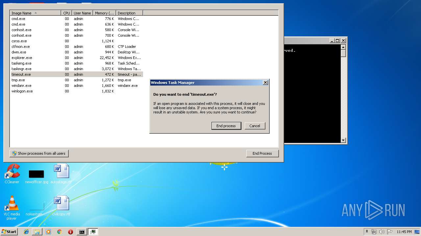Open Action Center flag icon
The width and height of the screenshot is (421, 236).
point(390,232)
